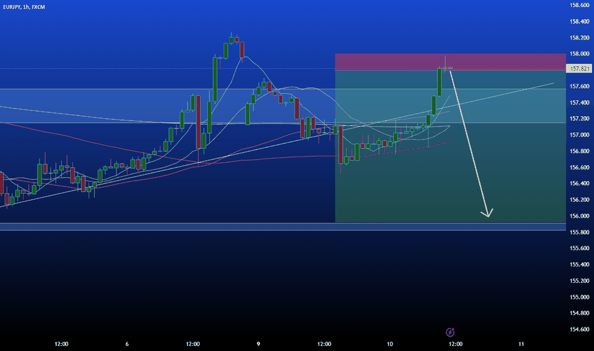Click the date label 10 on time axis
594x351 pixels.
tap(390, 344)
